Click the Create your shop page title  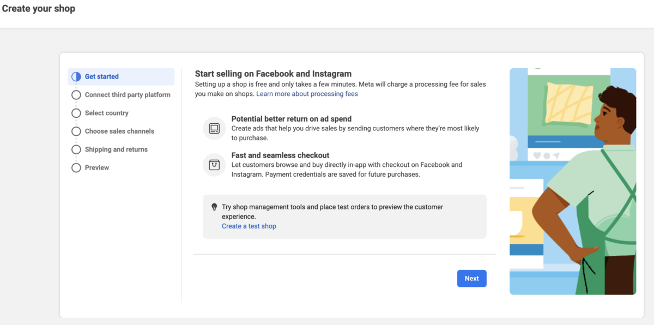click(39, 9)
